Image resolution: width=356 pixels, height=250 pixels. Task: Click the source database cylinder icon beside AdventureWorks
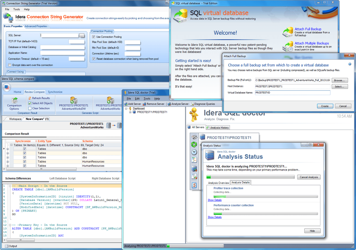coord(109,125)
